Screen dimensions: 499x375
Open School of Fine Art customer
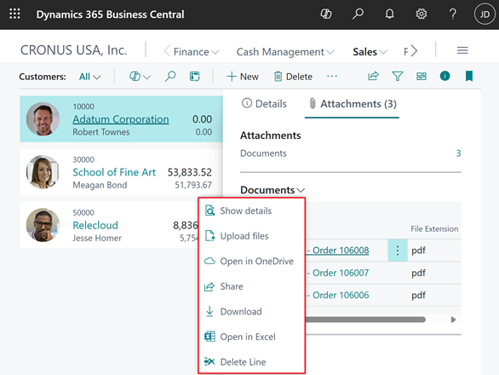click(114, 172)
